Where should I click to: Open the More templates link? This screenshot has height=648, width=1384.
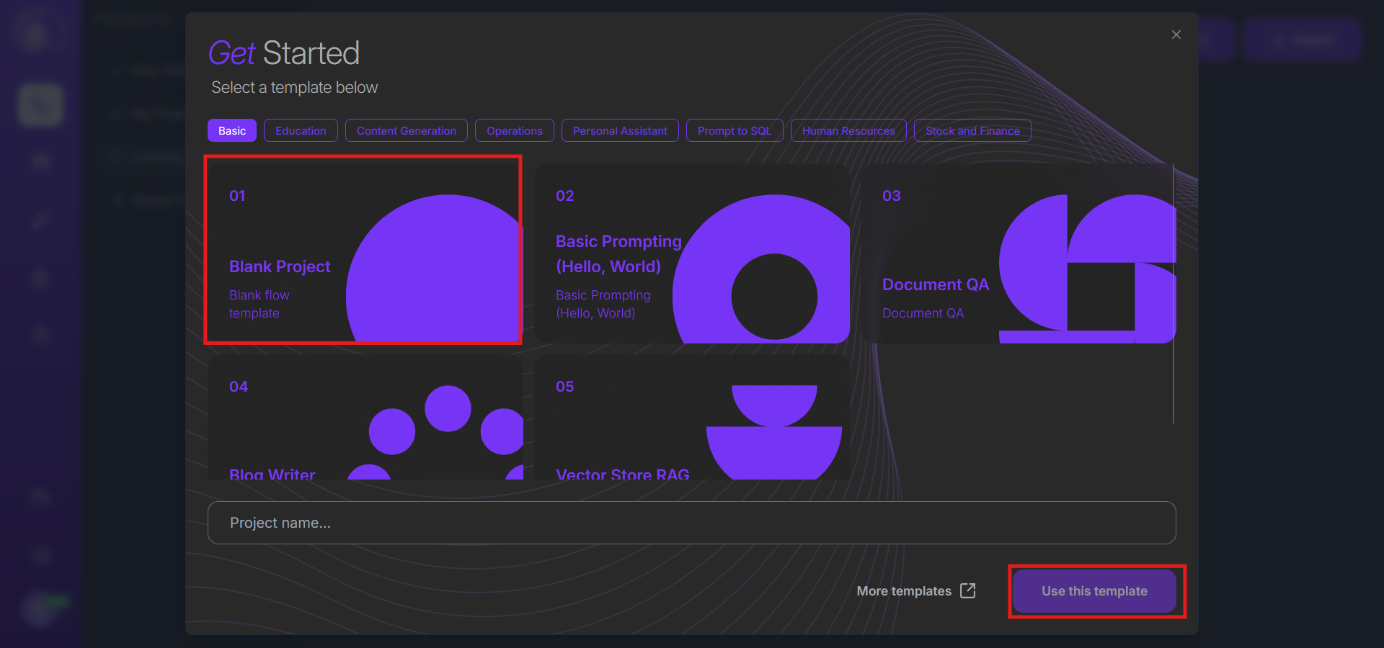[x=903, y=591]
